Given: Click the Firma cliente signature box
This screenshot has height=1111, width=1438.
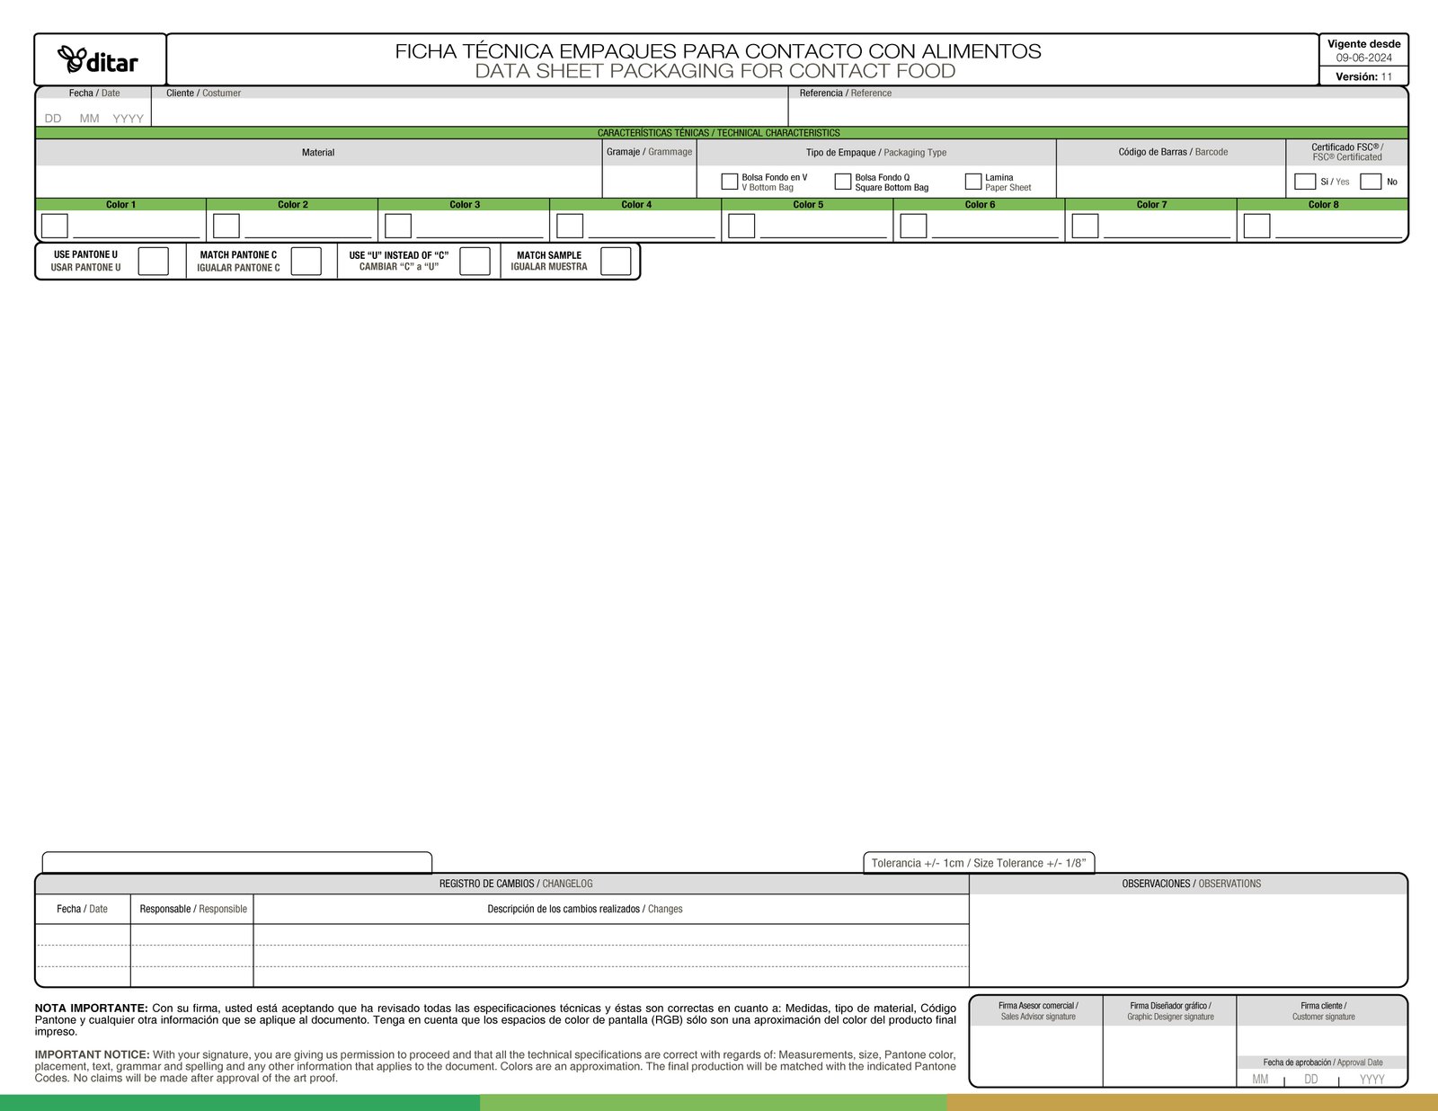Looking at the screenshot, I should 1322,1041.
